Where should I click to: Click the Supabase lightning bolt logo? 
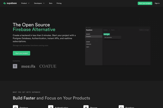pos(4,3)
